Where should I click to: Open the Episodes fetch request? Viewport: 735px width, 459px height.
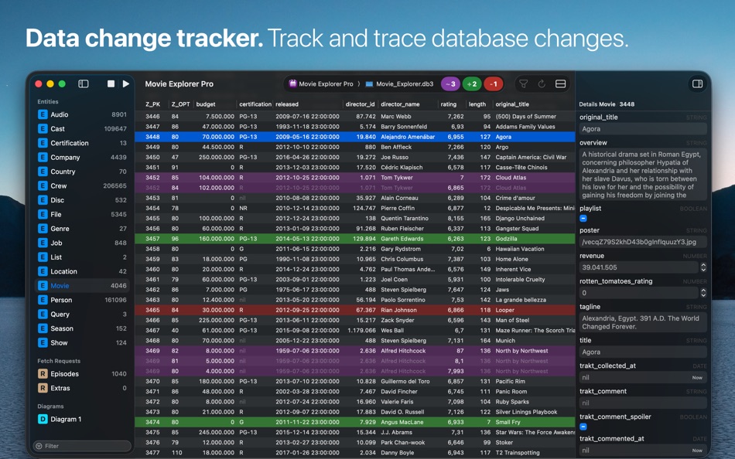[82, 374]
